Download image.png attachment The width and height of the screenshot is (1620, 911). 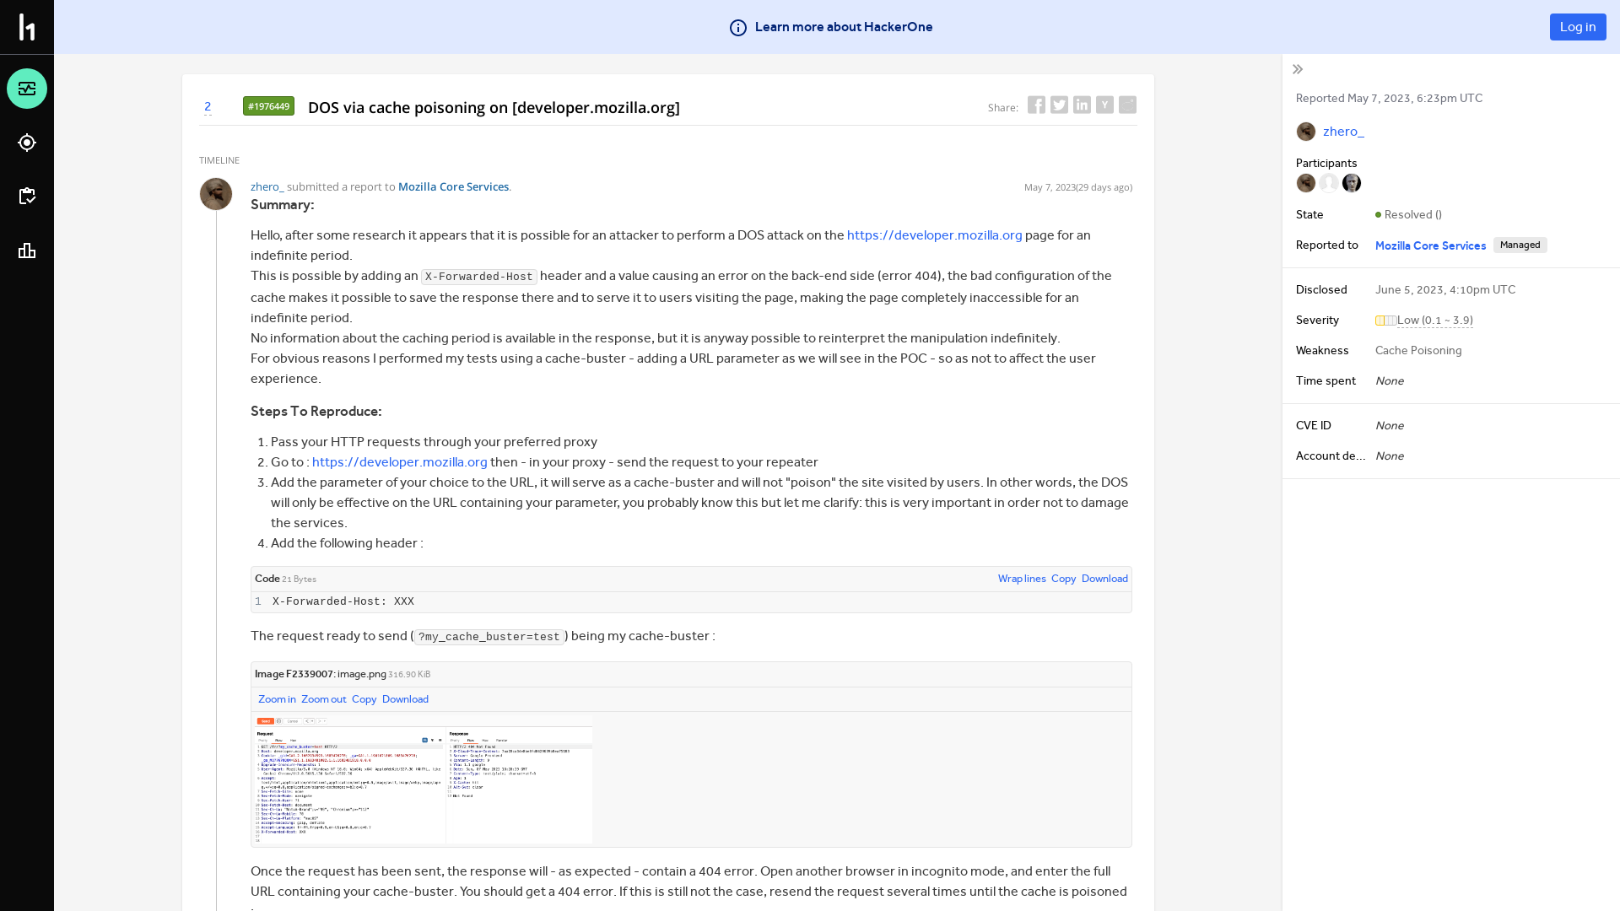pyautogui.click(x=405, y=699)
